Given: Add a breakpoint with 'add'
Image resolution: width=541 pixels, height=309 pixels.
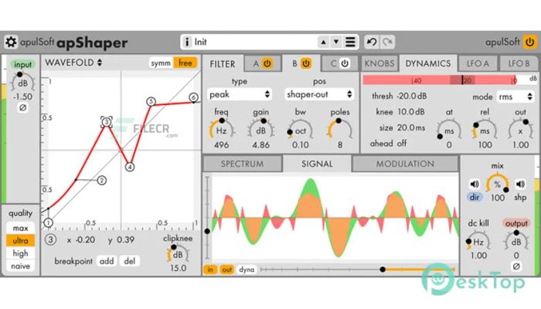Looking at the screenshot, I should pyautogui.click(x=107, y=261).
